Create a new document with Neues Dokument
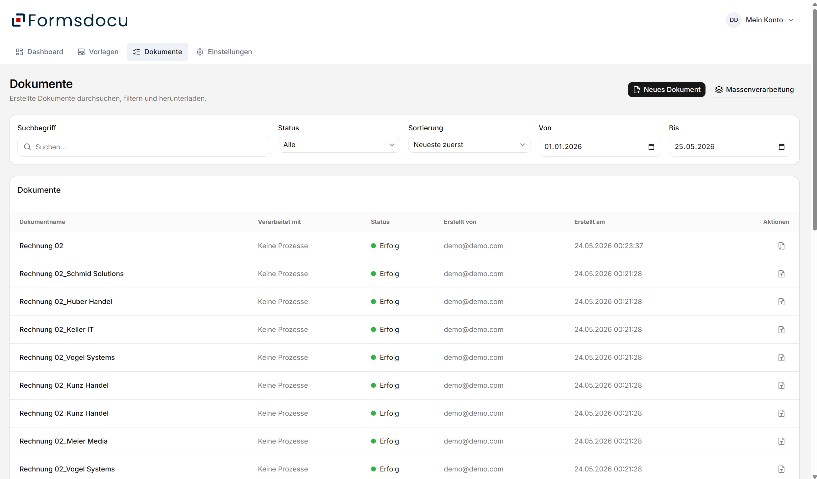Screen dimensions: 817x479 pos(666,90)
